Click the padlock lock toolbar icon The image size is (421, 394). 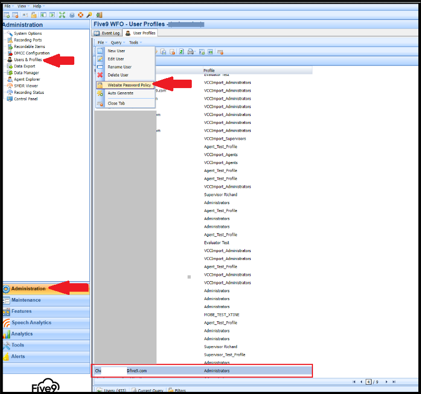pyautogui.click(x=34, y=15)
